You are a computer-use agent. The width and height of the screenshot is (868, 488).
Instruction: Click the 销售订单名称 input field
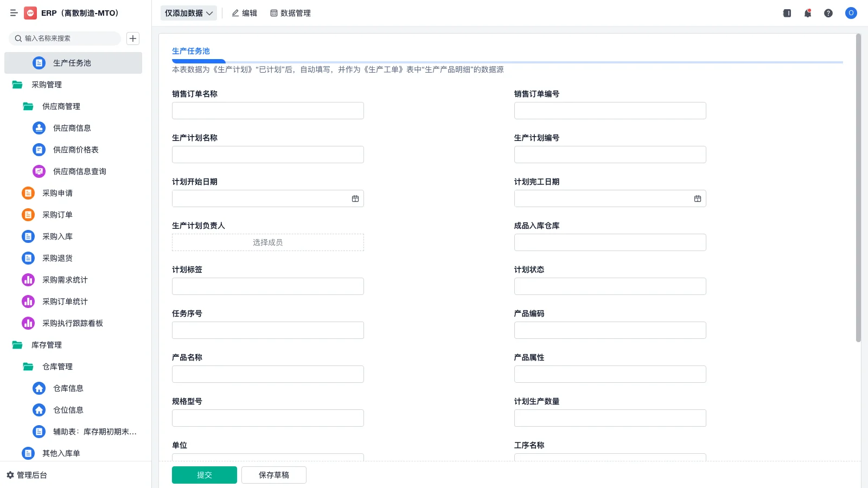pyautogui.click(x=267, y=111)
